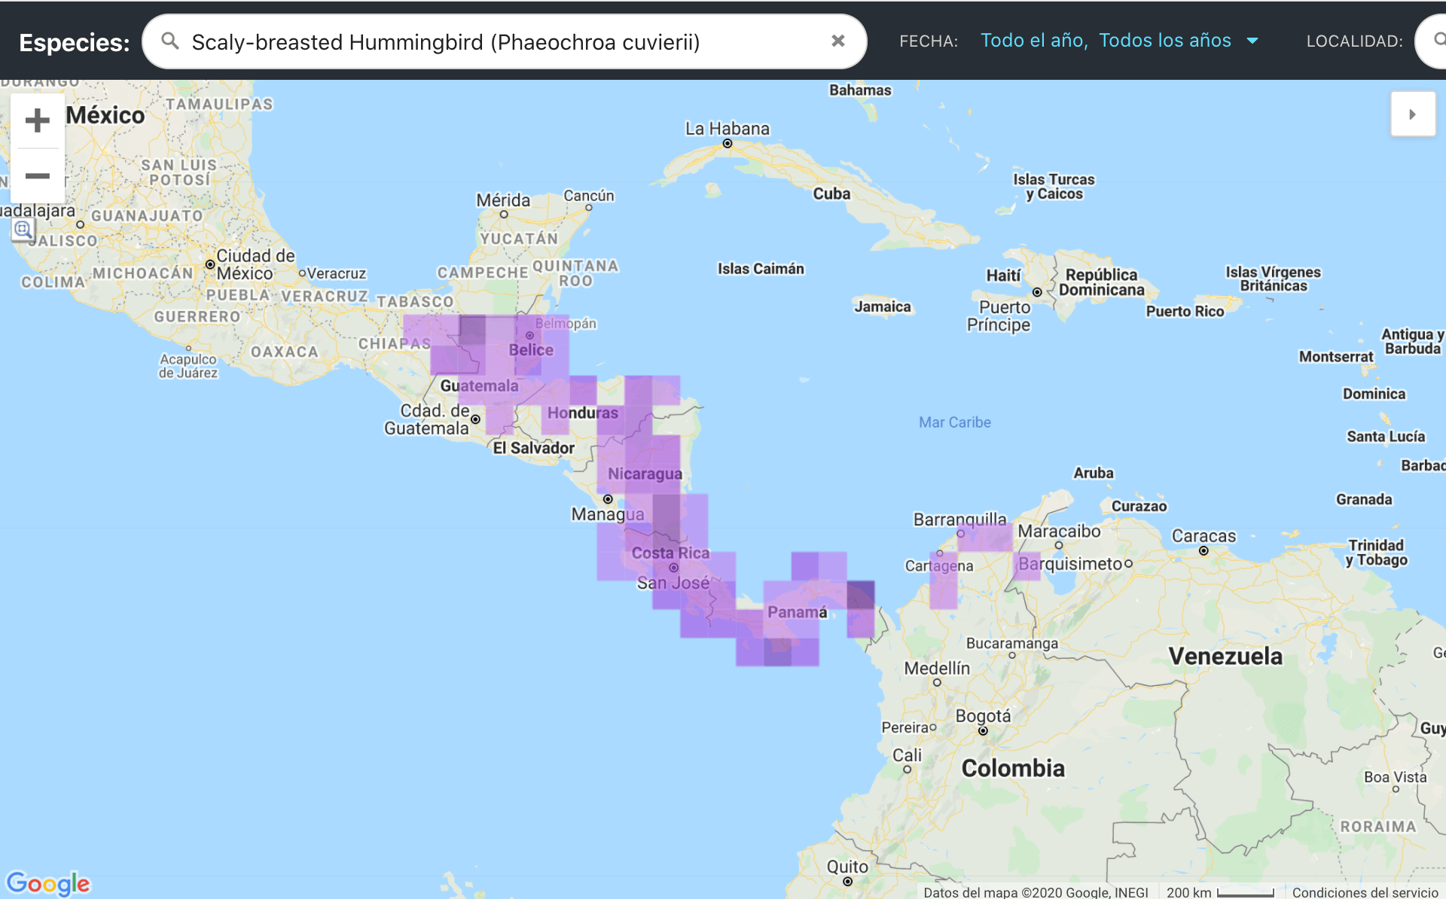Click the search magnifier in species field
1446x899 pixels.
[x=170, y=41]
